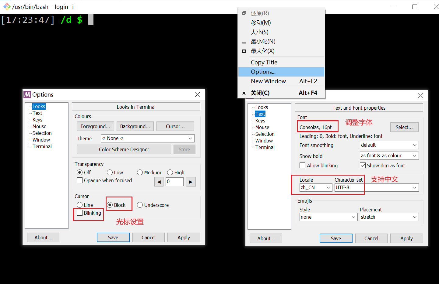Open the Foreground colour picker
Image resolution: width=439 pixels, height=284 pixels.
click(95, 126)
